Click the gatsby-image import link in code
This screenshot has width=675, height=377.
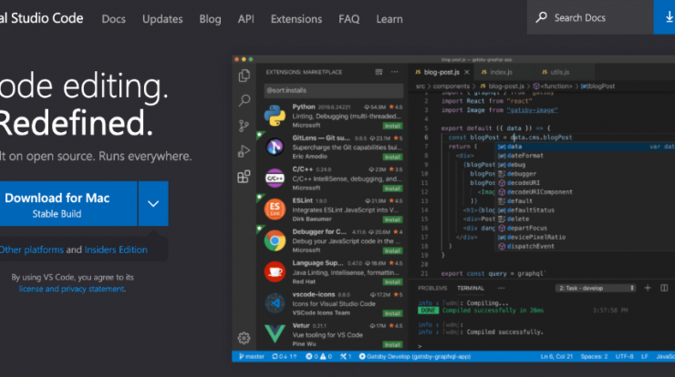pyautogui.click(x=532, y=110)
